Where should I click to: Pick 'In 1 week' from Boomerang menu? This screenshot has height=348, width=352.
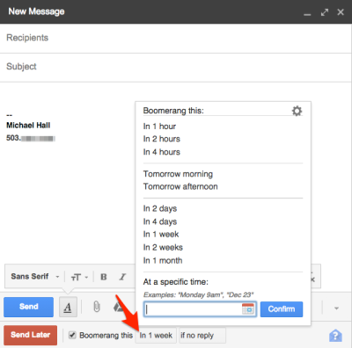coord(161,235)
